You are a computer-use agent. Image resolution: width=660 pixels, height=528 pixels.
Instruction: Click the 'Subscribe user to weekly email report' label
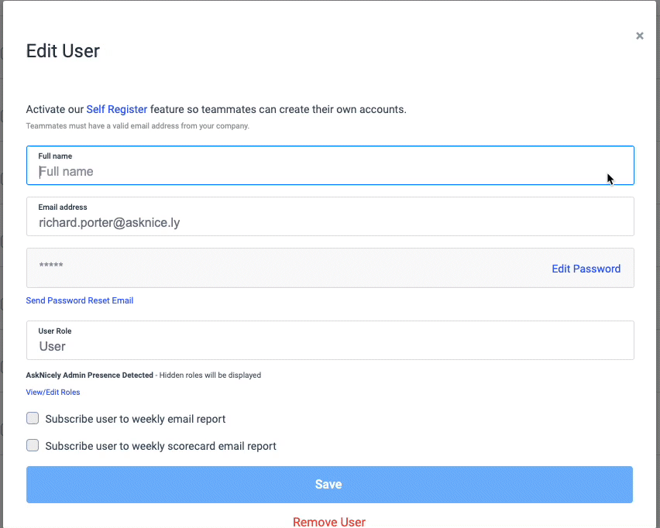[136, 419]
